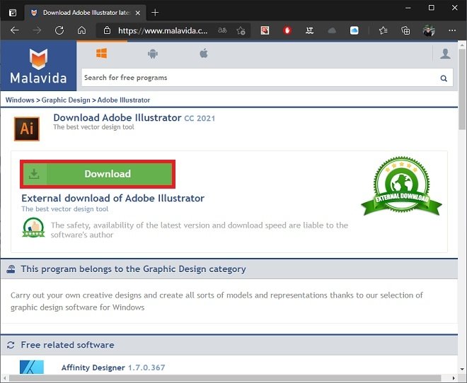This screenshot has width=467, height=383.
Task: Click the padlock site info icon
Action: pyautogui.click(x=108, y=30)
